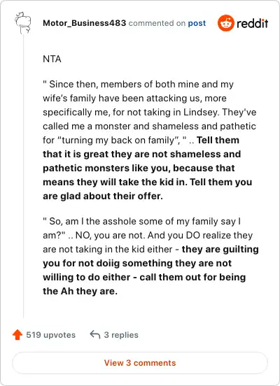The image size is (280, 386).
Task: Follow the blue "post" link
Action: click(197, 23)
